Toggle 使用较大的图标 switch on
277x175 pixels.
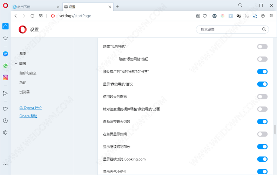point(262,97)
